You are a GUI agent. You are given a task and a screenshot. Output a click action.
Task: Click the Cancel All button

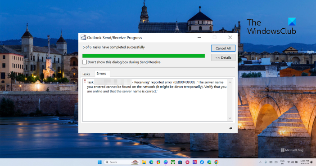coord(223,48)
